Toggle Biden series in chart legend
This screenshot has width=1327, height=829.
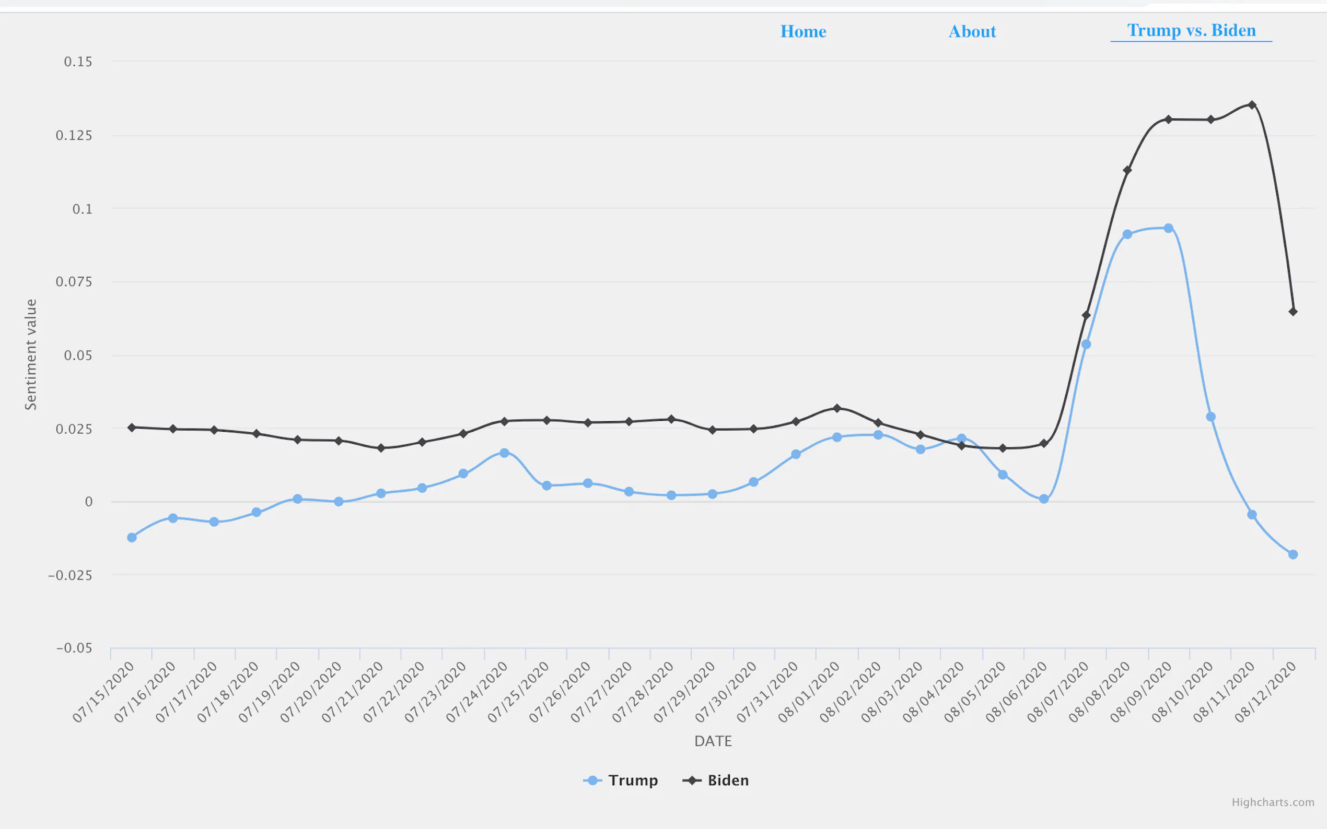pos(727,779)
